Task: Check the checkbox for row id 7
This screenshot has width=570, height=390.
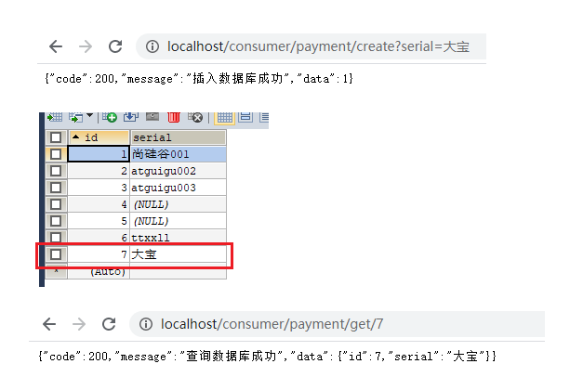Action: (56, 254)
